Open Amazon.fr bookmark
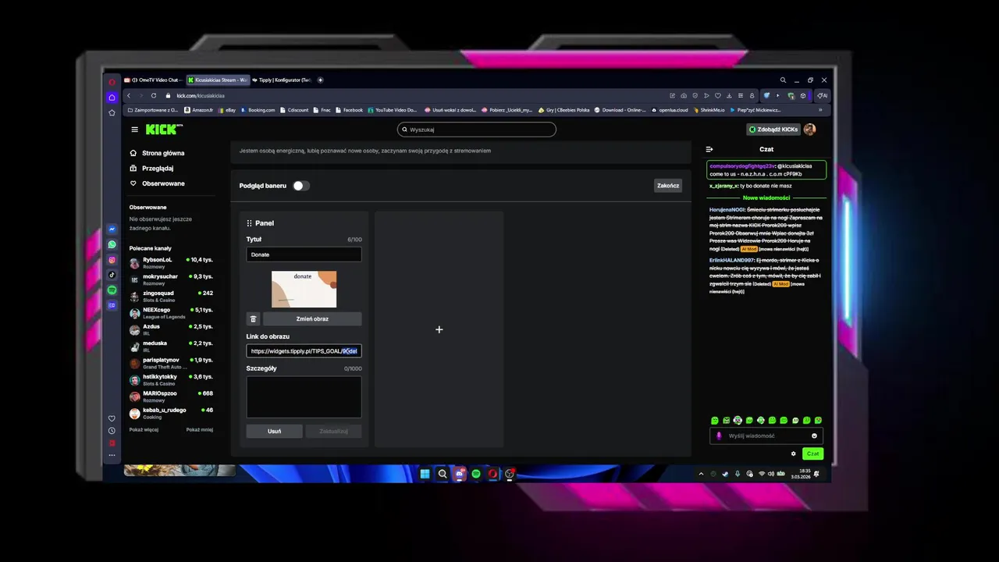The height and width of the screenshot is (562, 999). point(199,110)
